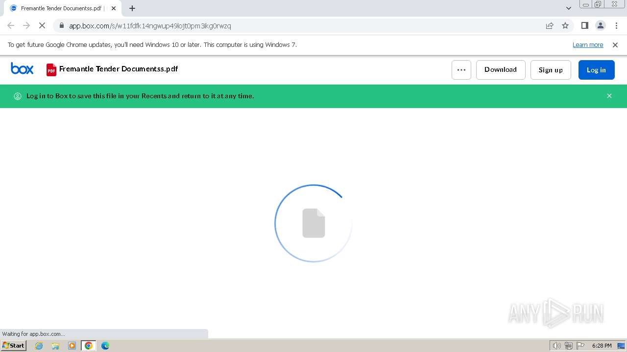
Task: Bookmark this tab with the star icon
Action: pyautogui.click(x=565, y=25)
